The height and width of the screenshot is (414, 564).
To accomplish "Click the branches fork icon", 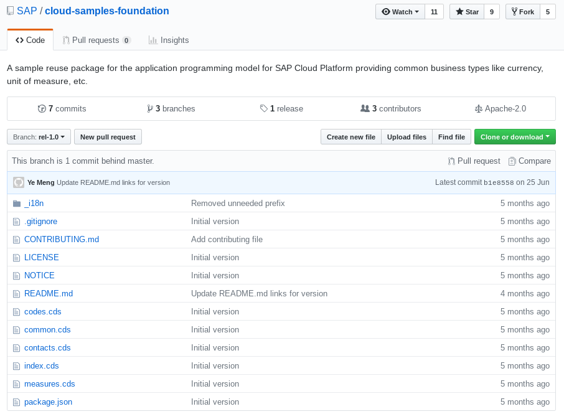I will tap(150, 108).
